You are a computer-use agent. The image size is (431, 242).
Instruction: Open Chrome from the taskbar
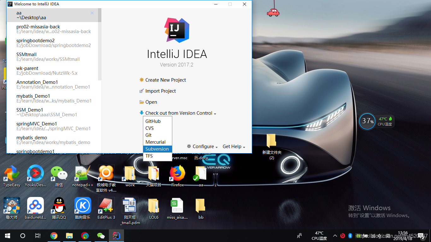coord(54,236)
